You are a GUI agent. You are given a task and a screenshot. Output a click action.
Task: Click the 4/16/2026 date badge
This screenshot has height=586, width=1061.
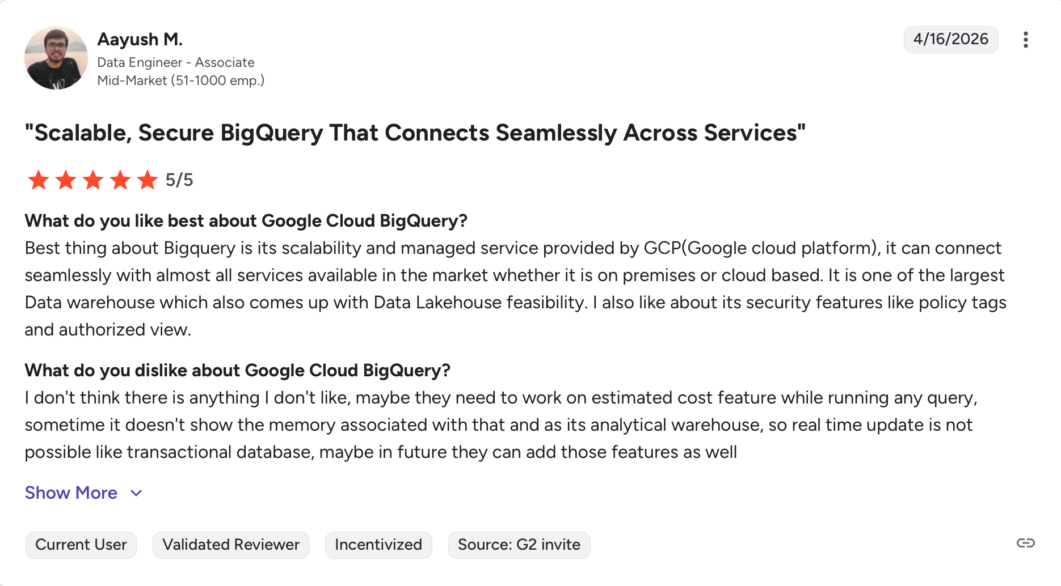tap(951, 39)
